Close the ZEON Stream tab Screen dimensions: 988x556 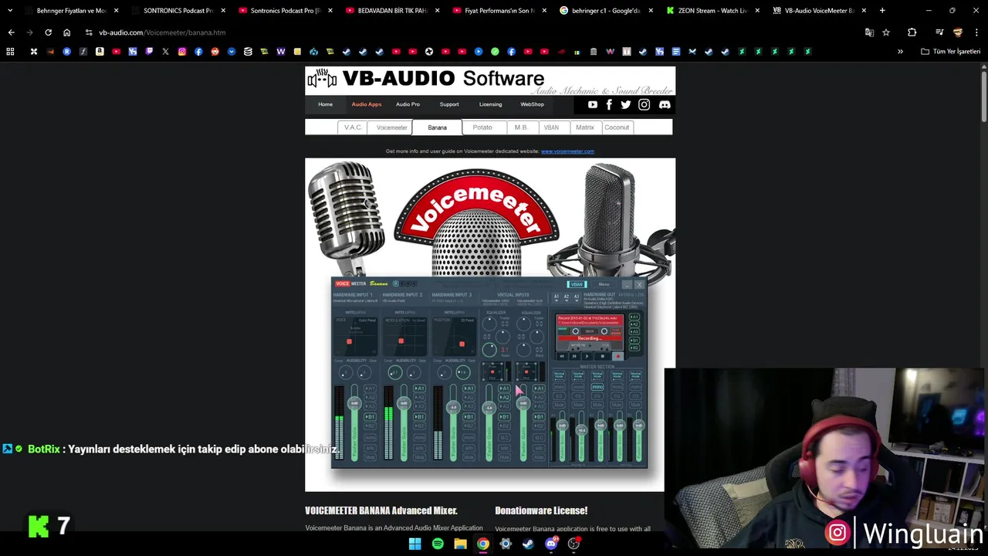(x=756, y=11)
